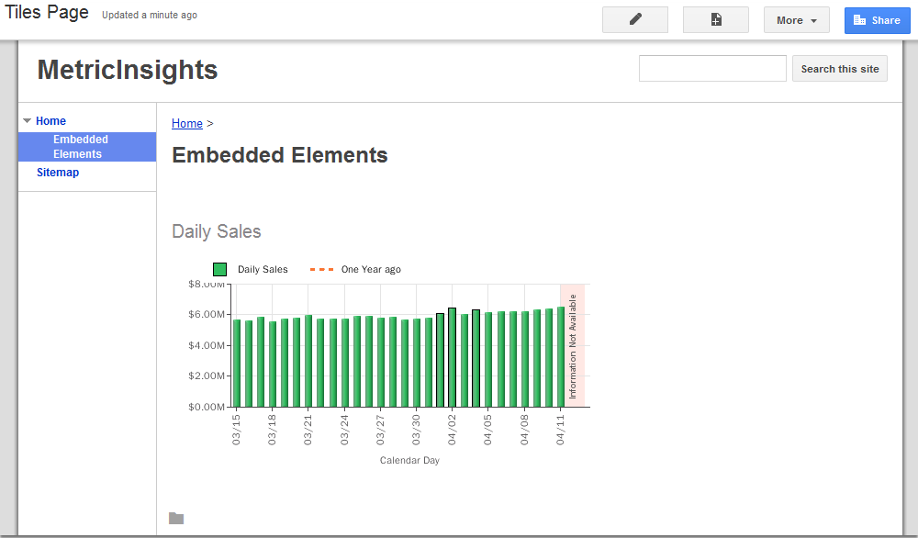Click the gray folder icon at bottom

tap(176, 519)
